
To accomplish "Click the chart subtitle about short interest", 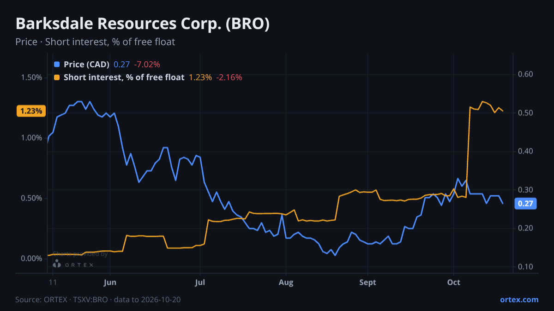I will click(95, 42).
